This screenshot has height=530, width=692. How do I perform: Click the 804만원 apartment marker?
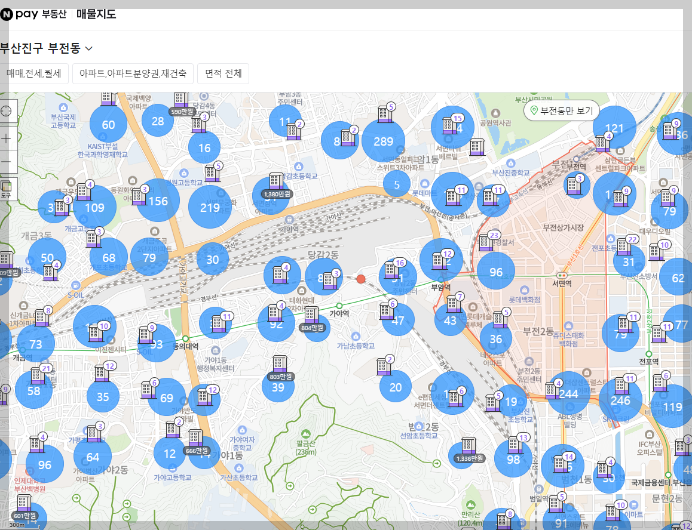point(311,320)
